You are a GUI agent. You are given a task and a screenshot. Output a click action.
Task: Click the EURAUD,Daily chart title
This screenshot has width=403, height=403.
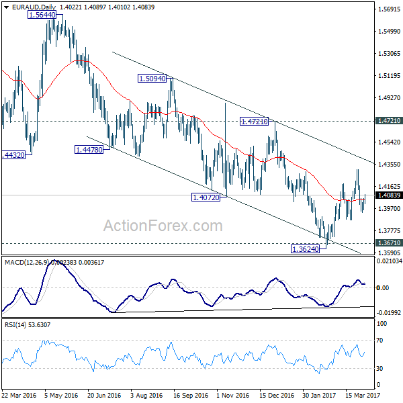[x=34, y=7]
